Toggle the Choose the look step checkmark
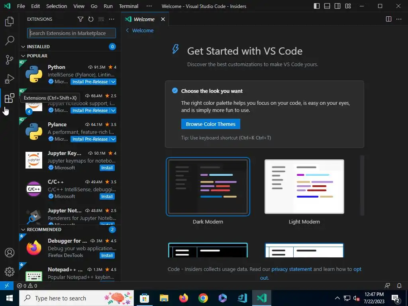The image size is (408, 306). click(x=175, y=90)
